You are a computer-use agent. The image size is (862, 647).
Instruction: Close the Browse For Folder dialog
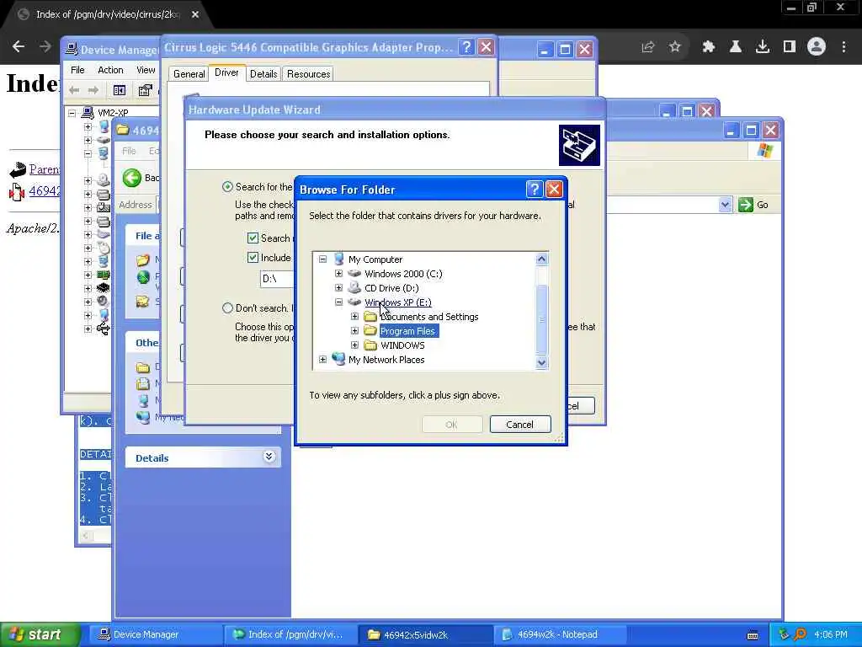pos(554,190)
